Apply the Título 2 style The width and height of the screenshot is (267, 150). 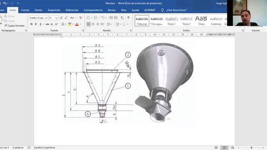(186, 21)
